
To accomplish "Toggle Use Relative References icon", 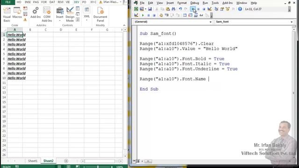I will 25,14.
